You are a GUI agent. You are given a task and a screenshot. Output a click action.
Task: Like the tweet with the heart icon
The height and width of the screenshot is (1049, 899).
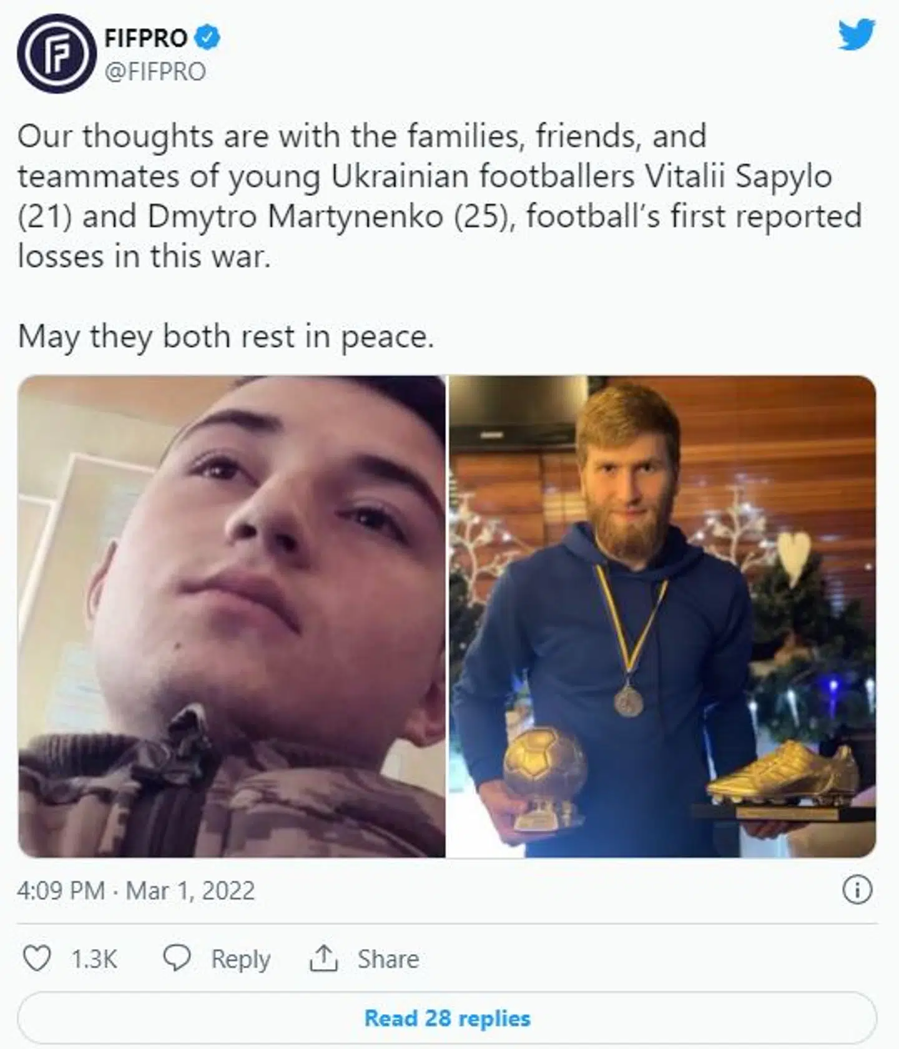pyautogui.click(x=36, y=958)
